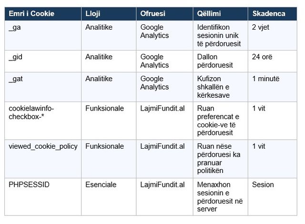Viewport: 305px width, 224px height.
Task: Click the 'Sesion' expiration cell
Action: 273,197
